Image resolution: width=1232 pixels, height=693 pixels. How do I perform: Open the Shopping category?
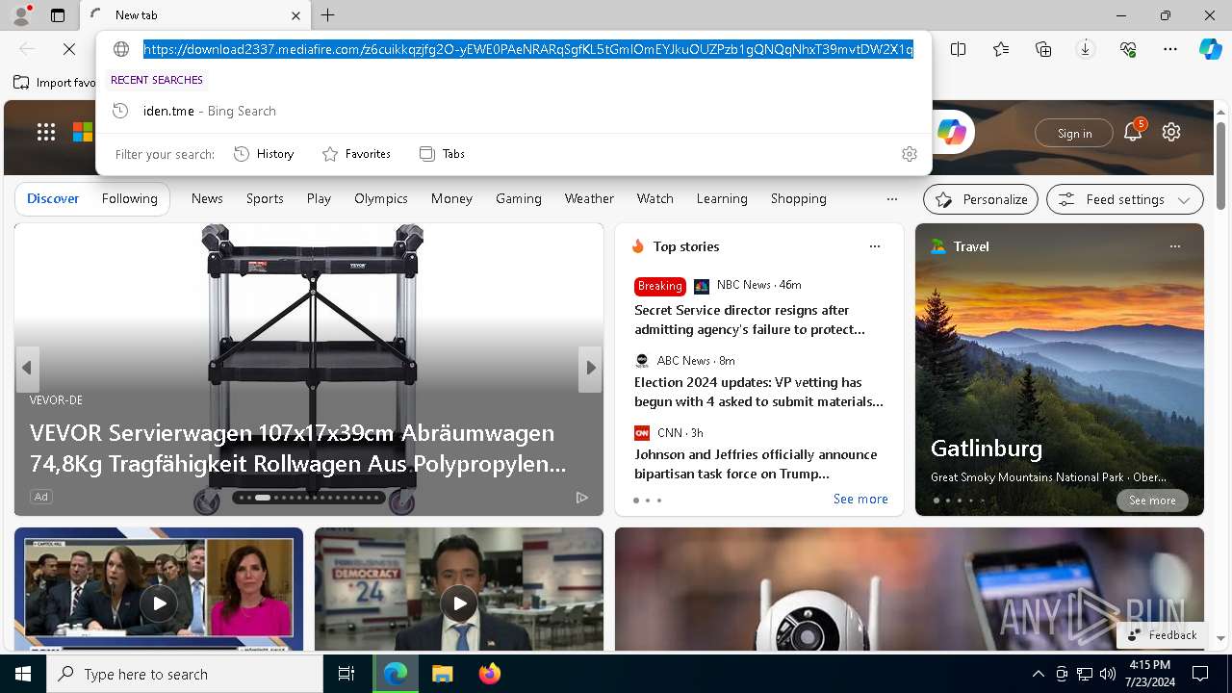point(799,199)
